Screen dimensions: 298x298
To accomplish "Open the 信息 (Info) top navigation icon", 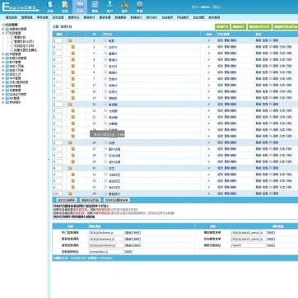I will coord(65,7).
